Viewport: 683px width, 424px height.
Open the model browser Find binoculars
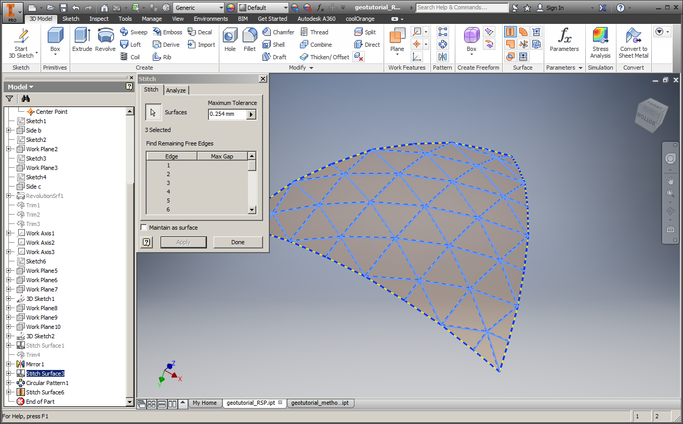click(x=25, y=99)
